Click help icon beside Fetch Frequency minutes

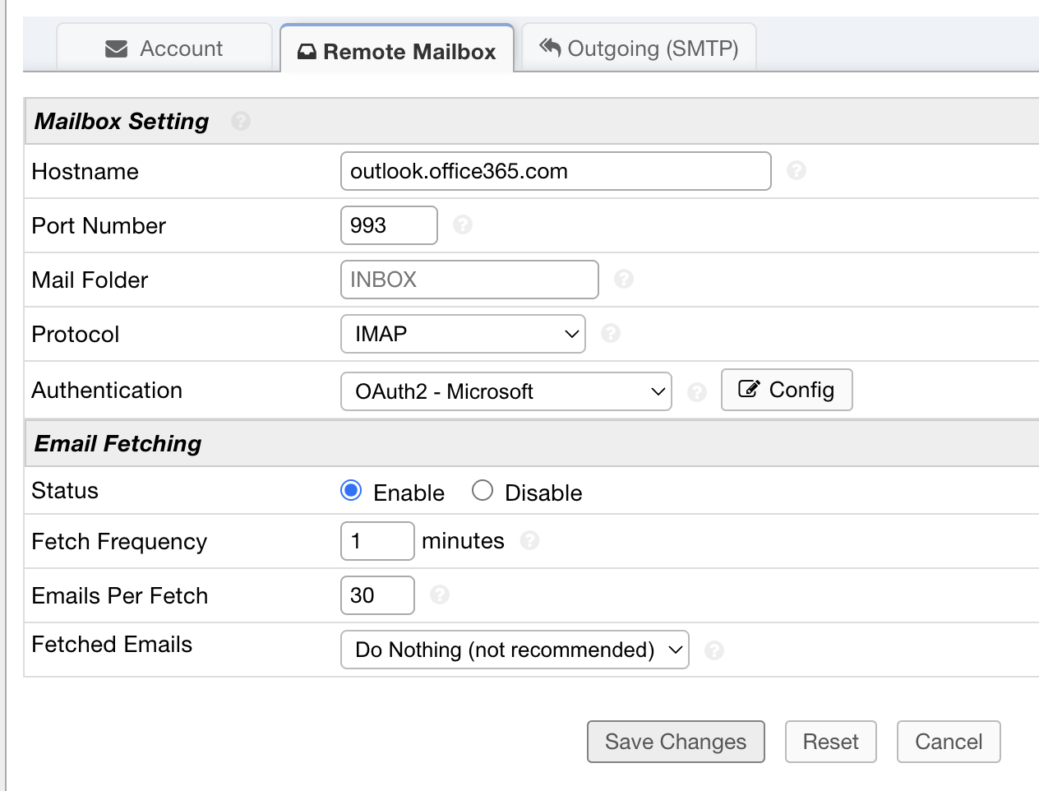pos(530,541)
